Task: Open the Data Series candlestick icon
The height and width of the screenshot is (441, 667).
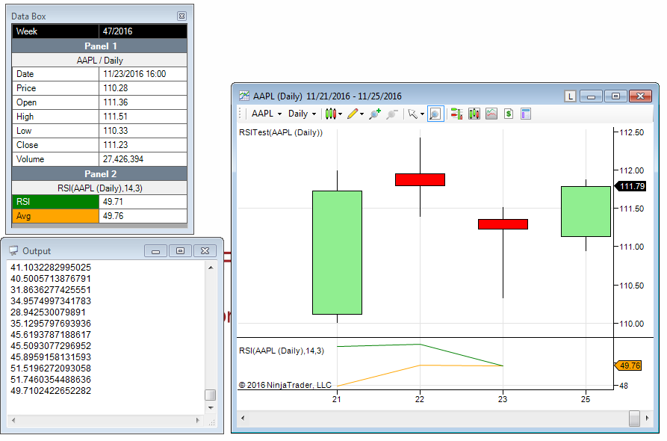Action: (x=474, y=114)
